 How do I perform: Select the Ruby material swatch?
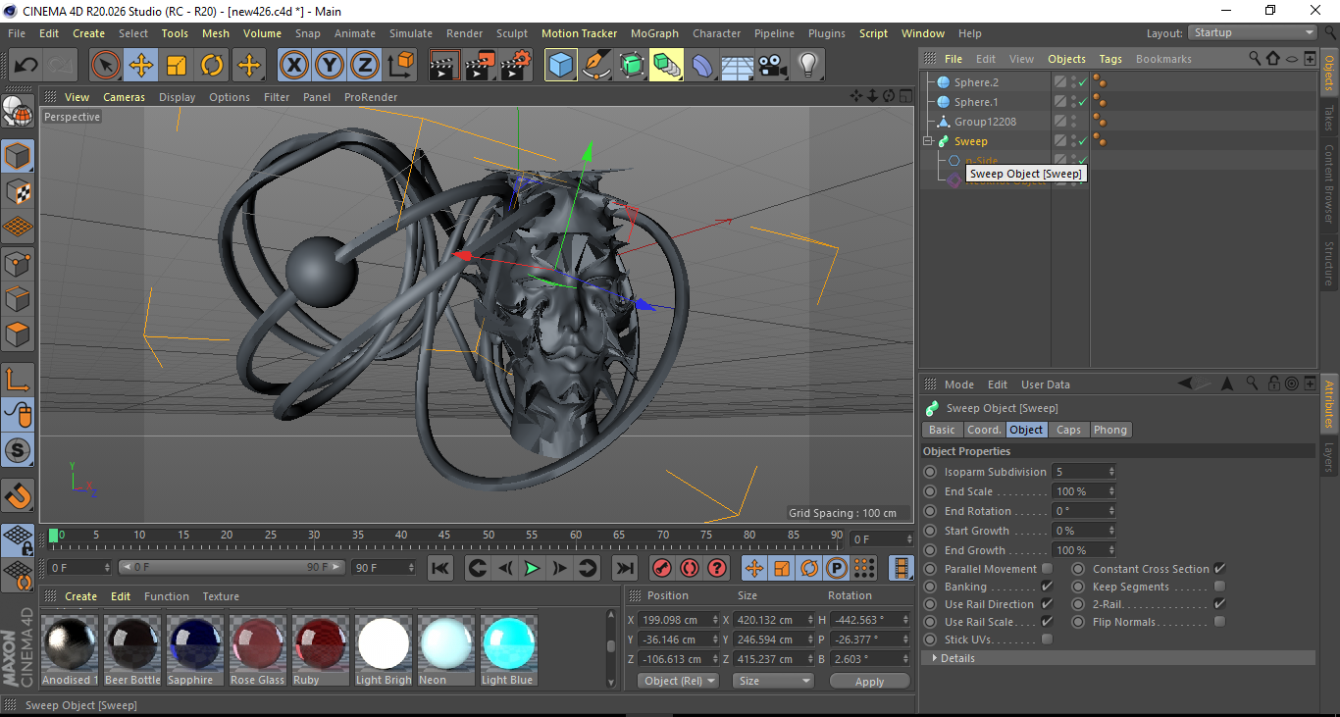pyautogui.click(x=321, y=650)
